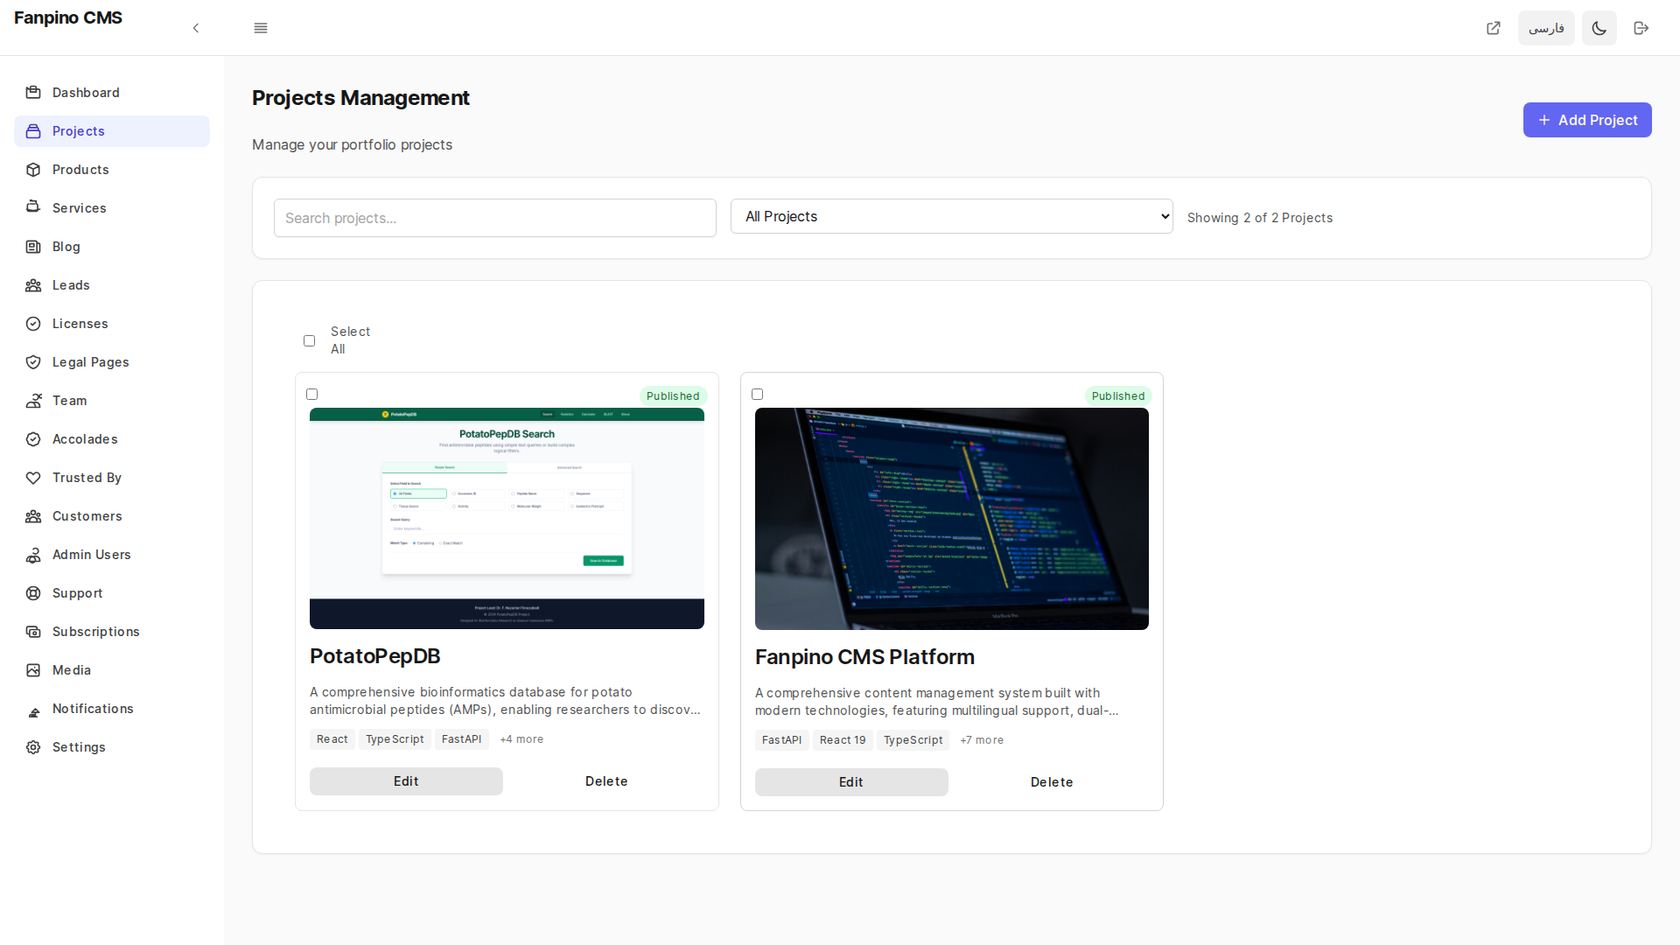Screen dimensions: 1680x945
Task: Delete the PotatoPepDB project
Action: (x=606, y=781)
